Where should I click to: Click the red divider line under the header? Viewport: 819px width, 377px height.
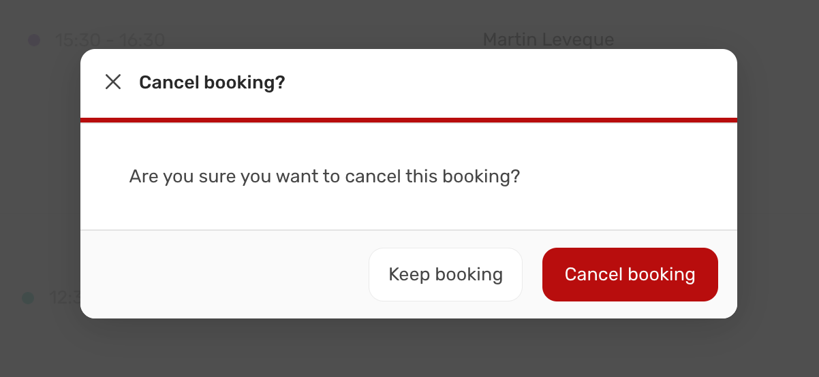pyautogui.click(x=409, y=120)
